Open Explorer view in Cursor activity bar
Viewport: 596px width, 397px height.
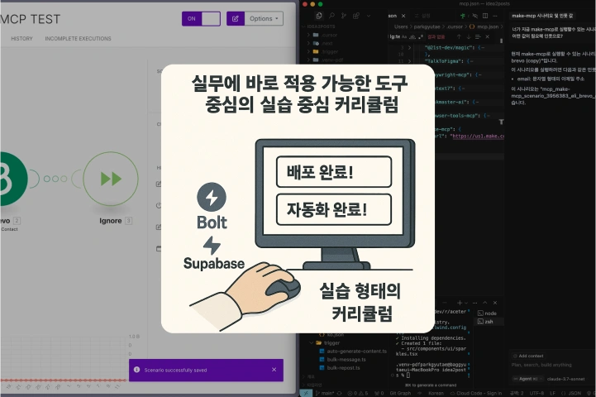pos(319,16)
